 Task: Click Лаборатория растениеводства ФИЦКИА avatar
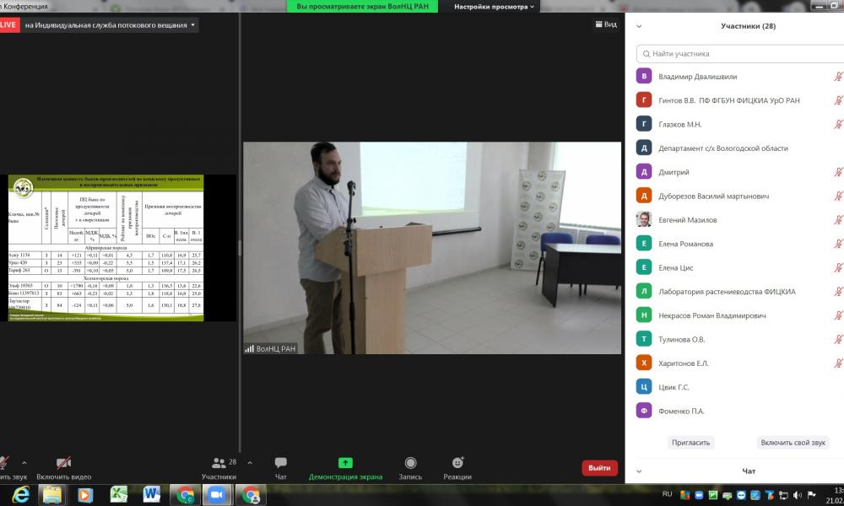[x=644, y=291]
